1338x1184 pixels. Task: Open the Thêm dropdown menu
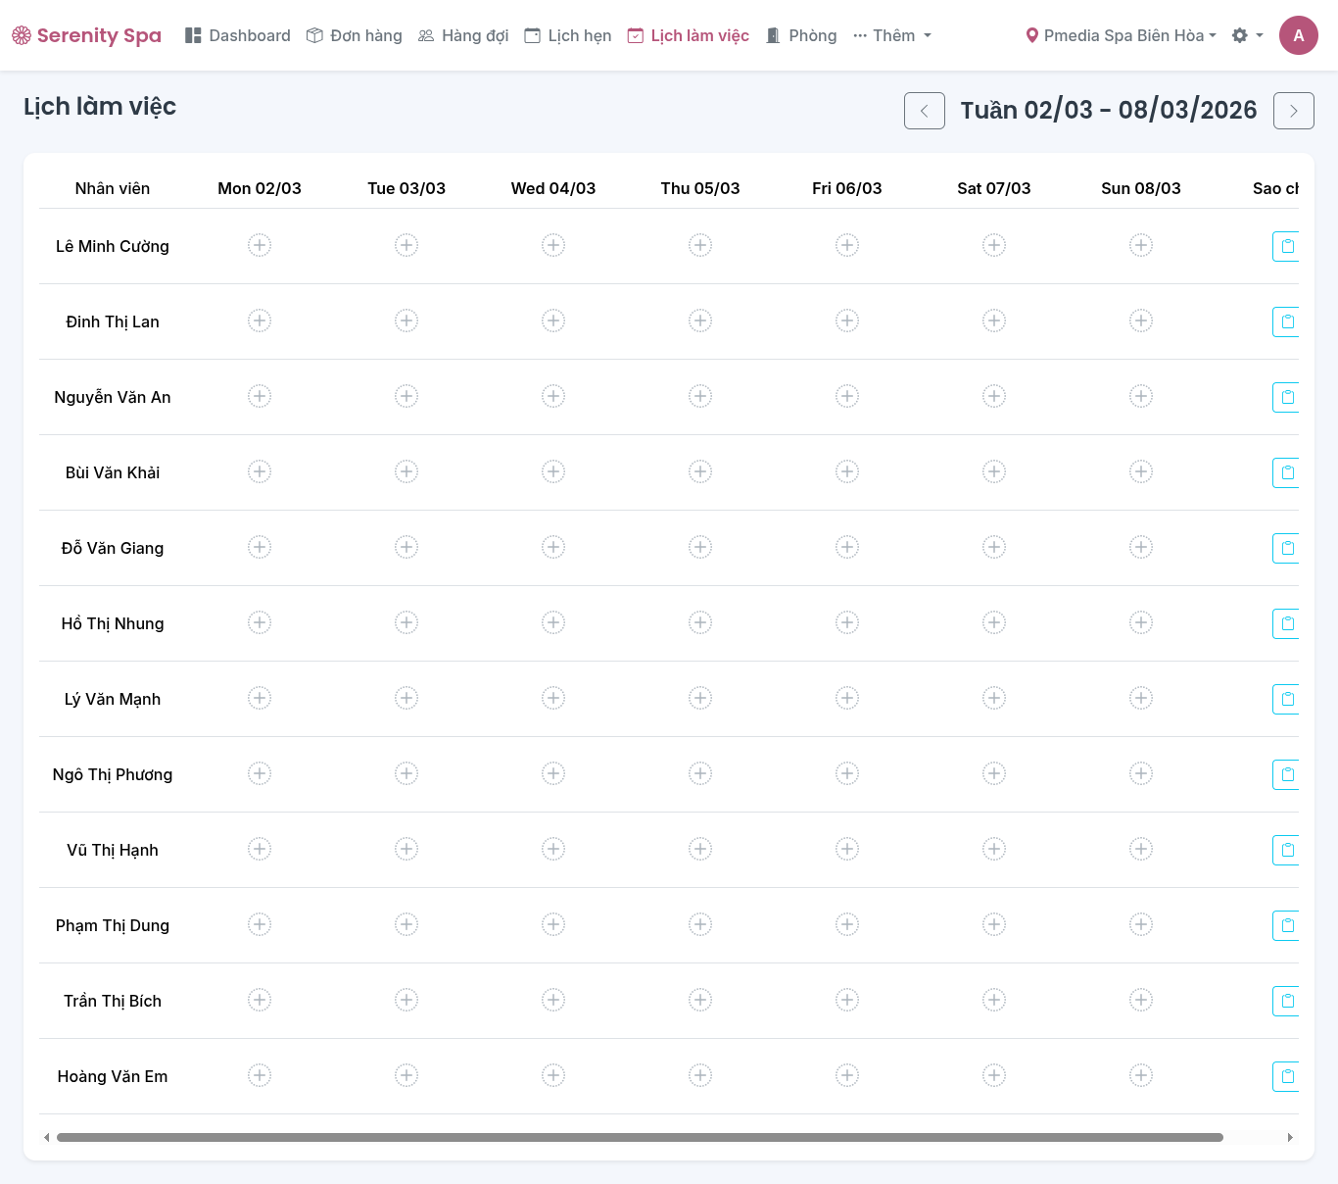(892, 35)
